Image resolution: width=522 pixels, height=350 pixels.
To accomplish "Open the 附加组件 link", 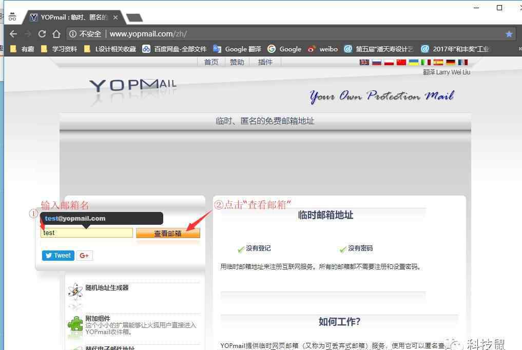I will point(98,318).
